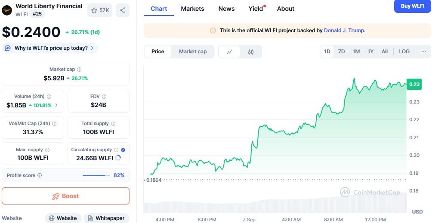Click the Max. supply info icon

pos(47,150)
